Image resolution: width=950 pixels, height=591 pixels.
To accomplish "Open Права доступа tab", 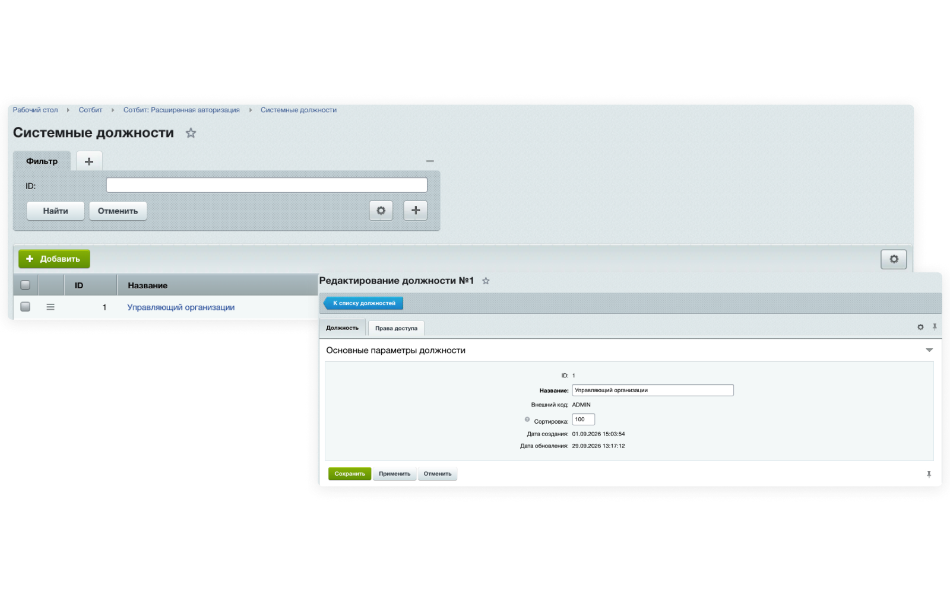I will [396, 328].
